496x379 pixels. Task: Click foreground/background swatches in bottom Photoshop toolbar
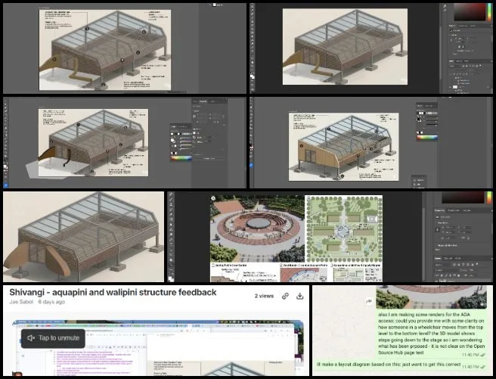click(x=171, y=278)
